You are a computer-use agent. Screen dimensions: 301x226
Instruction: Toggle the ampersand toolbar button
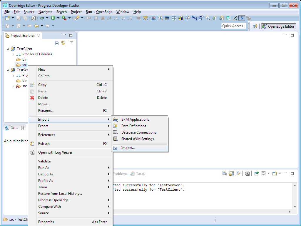pyautogui.click(x=242, y=18)
